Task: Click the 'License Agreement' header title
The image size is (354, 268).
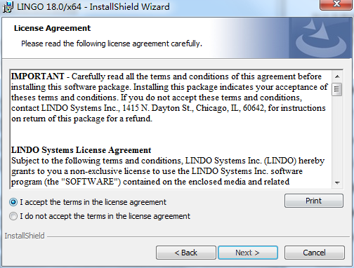Action: tap(52, 28)
